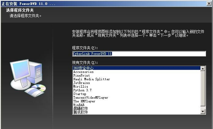
Task: Click the program folder name input field
Action: 139,54
